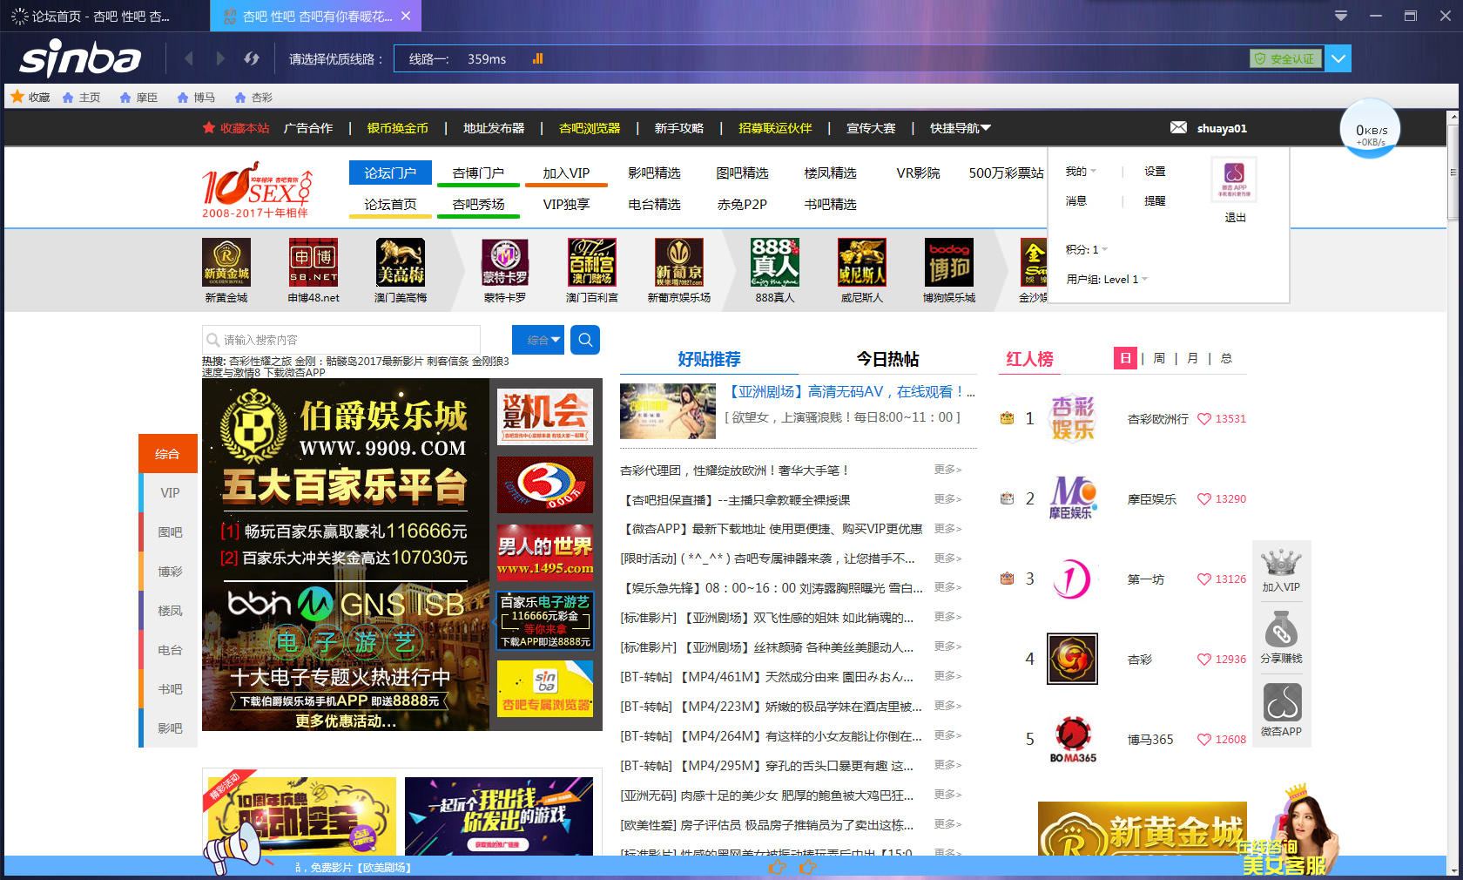Open the 综合 search filter dropdown
The width and height of the screenshot is (1463, 880).
coord(537,340)
